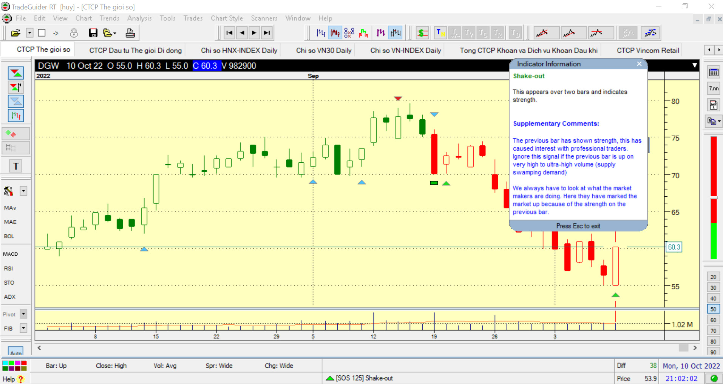Click the dollar sign price level icon
The image size is (723, 384).
[x=422, y=33]
